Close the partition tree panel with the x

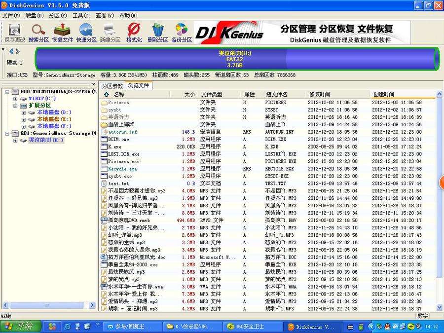(x=94, y=84)
